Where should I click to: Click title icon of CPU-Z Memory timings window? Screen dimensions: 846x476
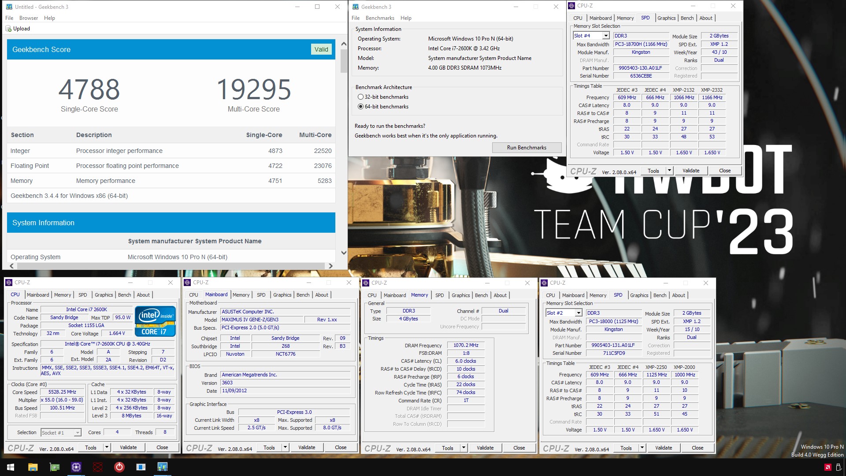point(366,283)
